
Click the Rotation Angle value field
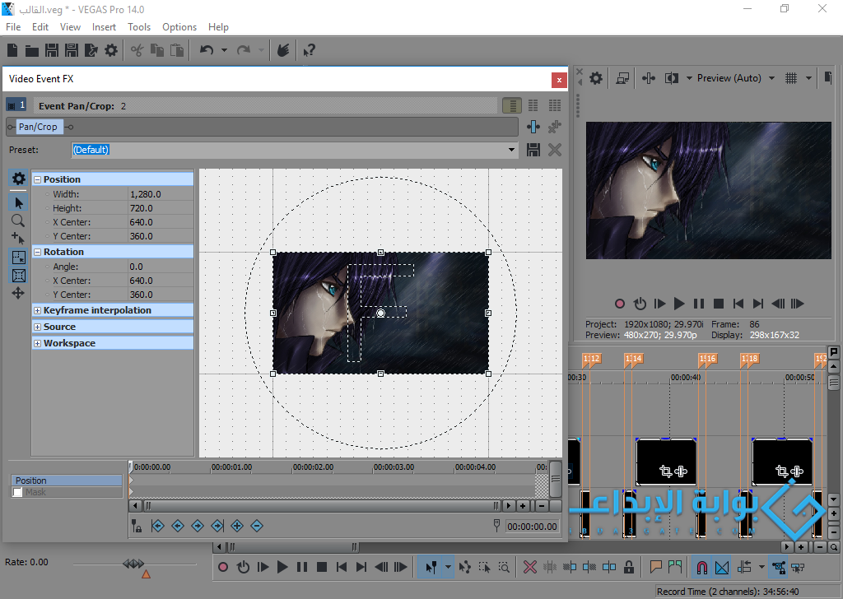(161, 267)
